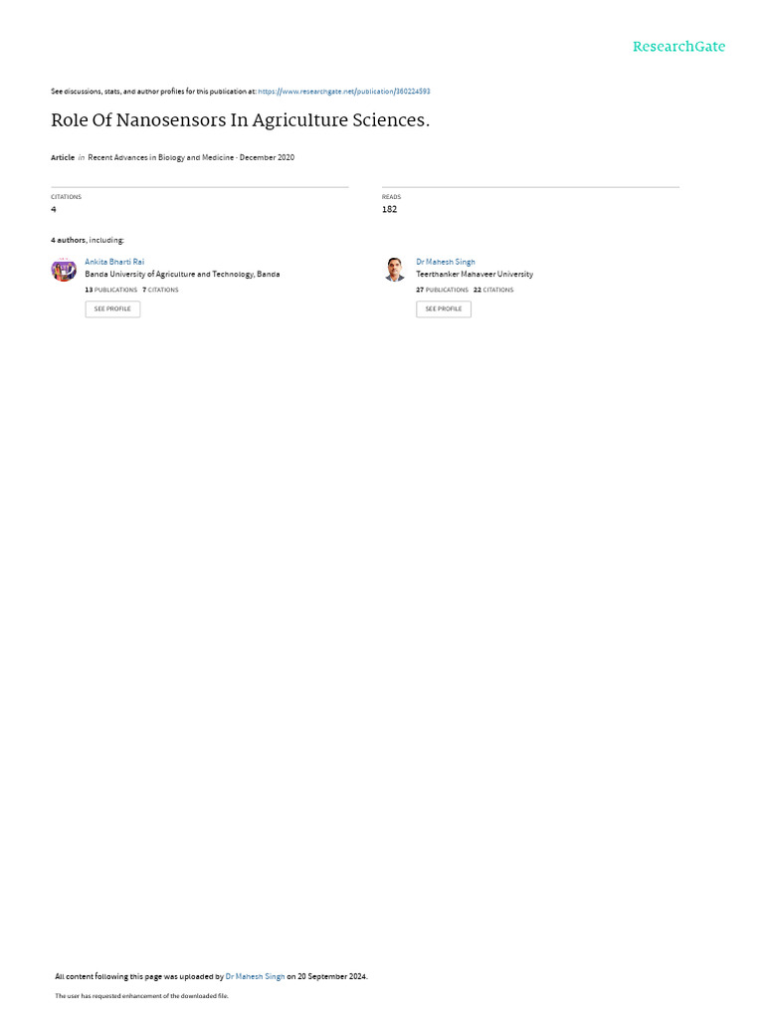This screenshot has height=1019, width=764.
Task: Select the 27 publications stat for Mahesh Singh
Action: [x=442, y=290]
